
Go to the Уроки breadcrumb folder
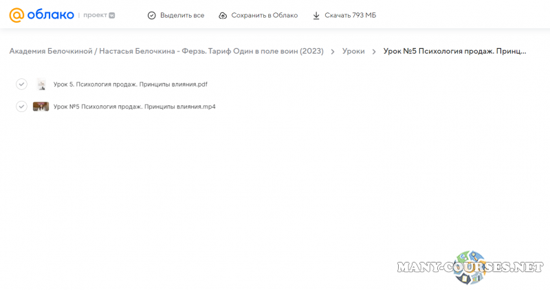(353, 52)
